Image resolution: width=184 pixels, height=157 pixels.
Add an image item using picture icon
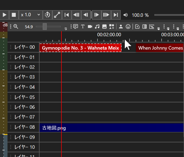click(x=104, y=27)
